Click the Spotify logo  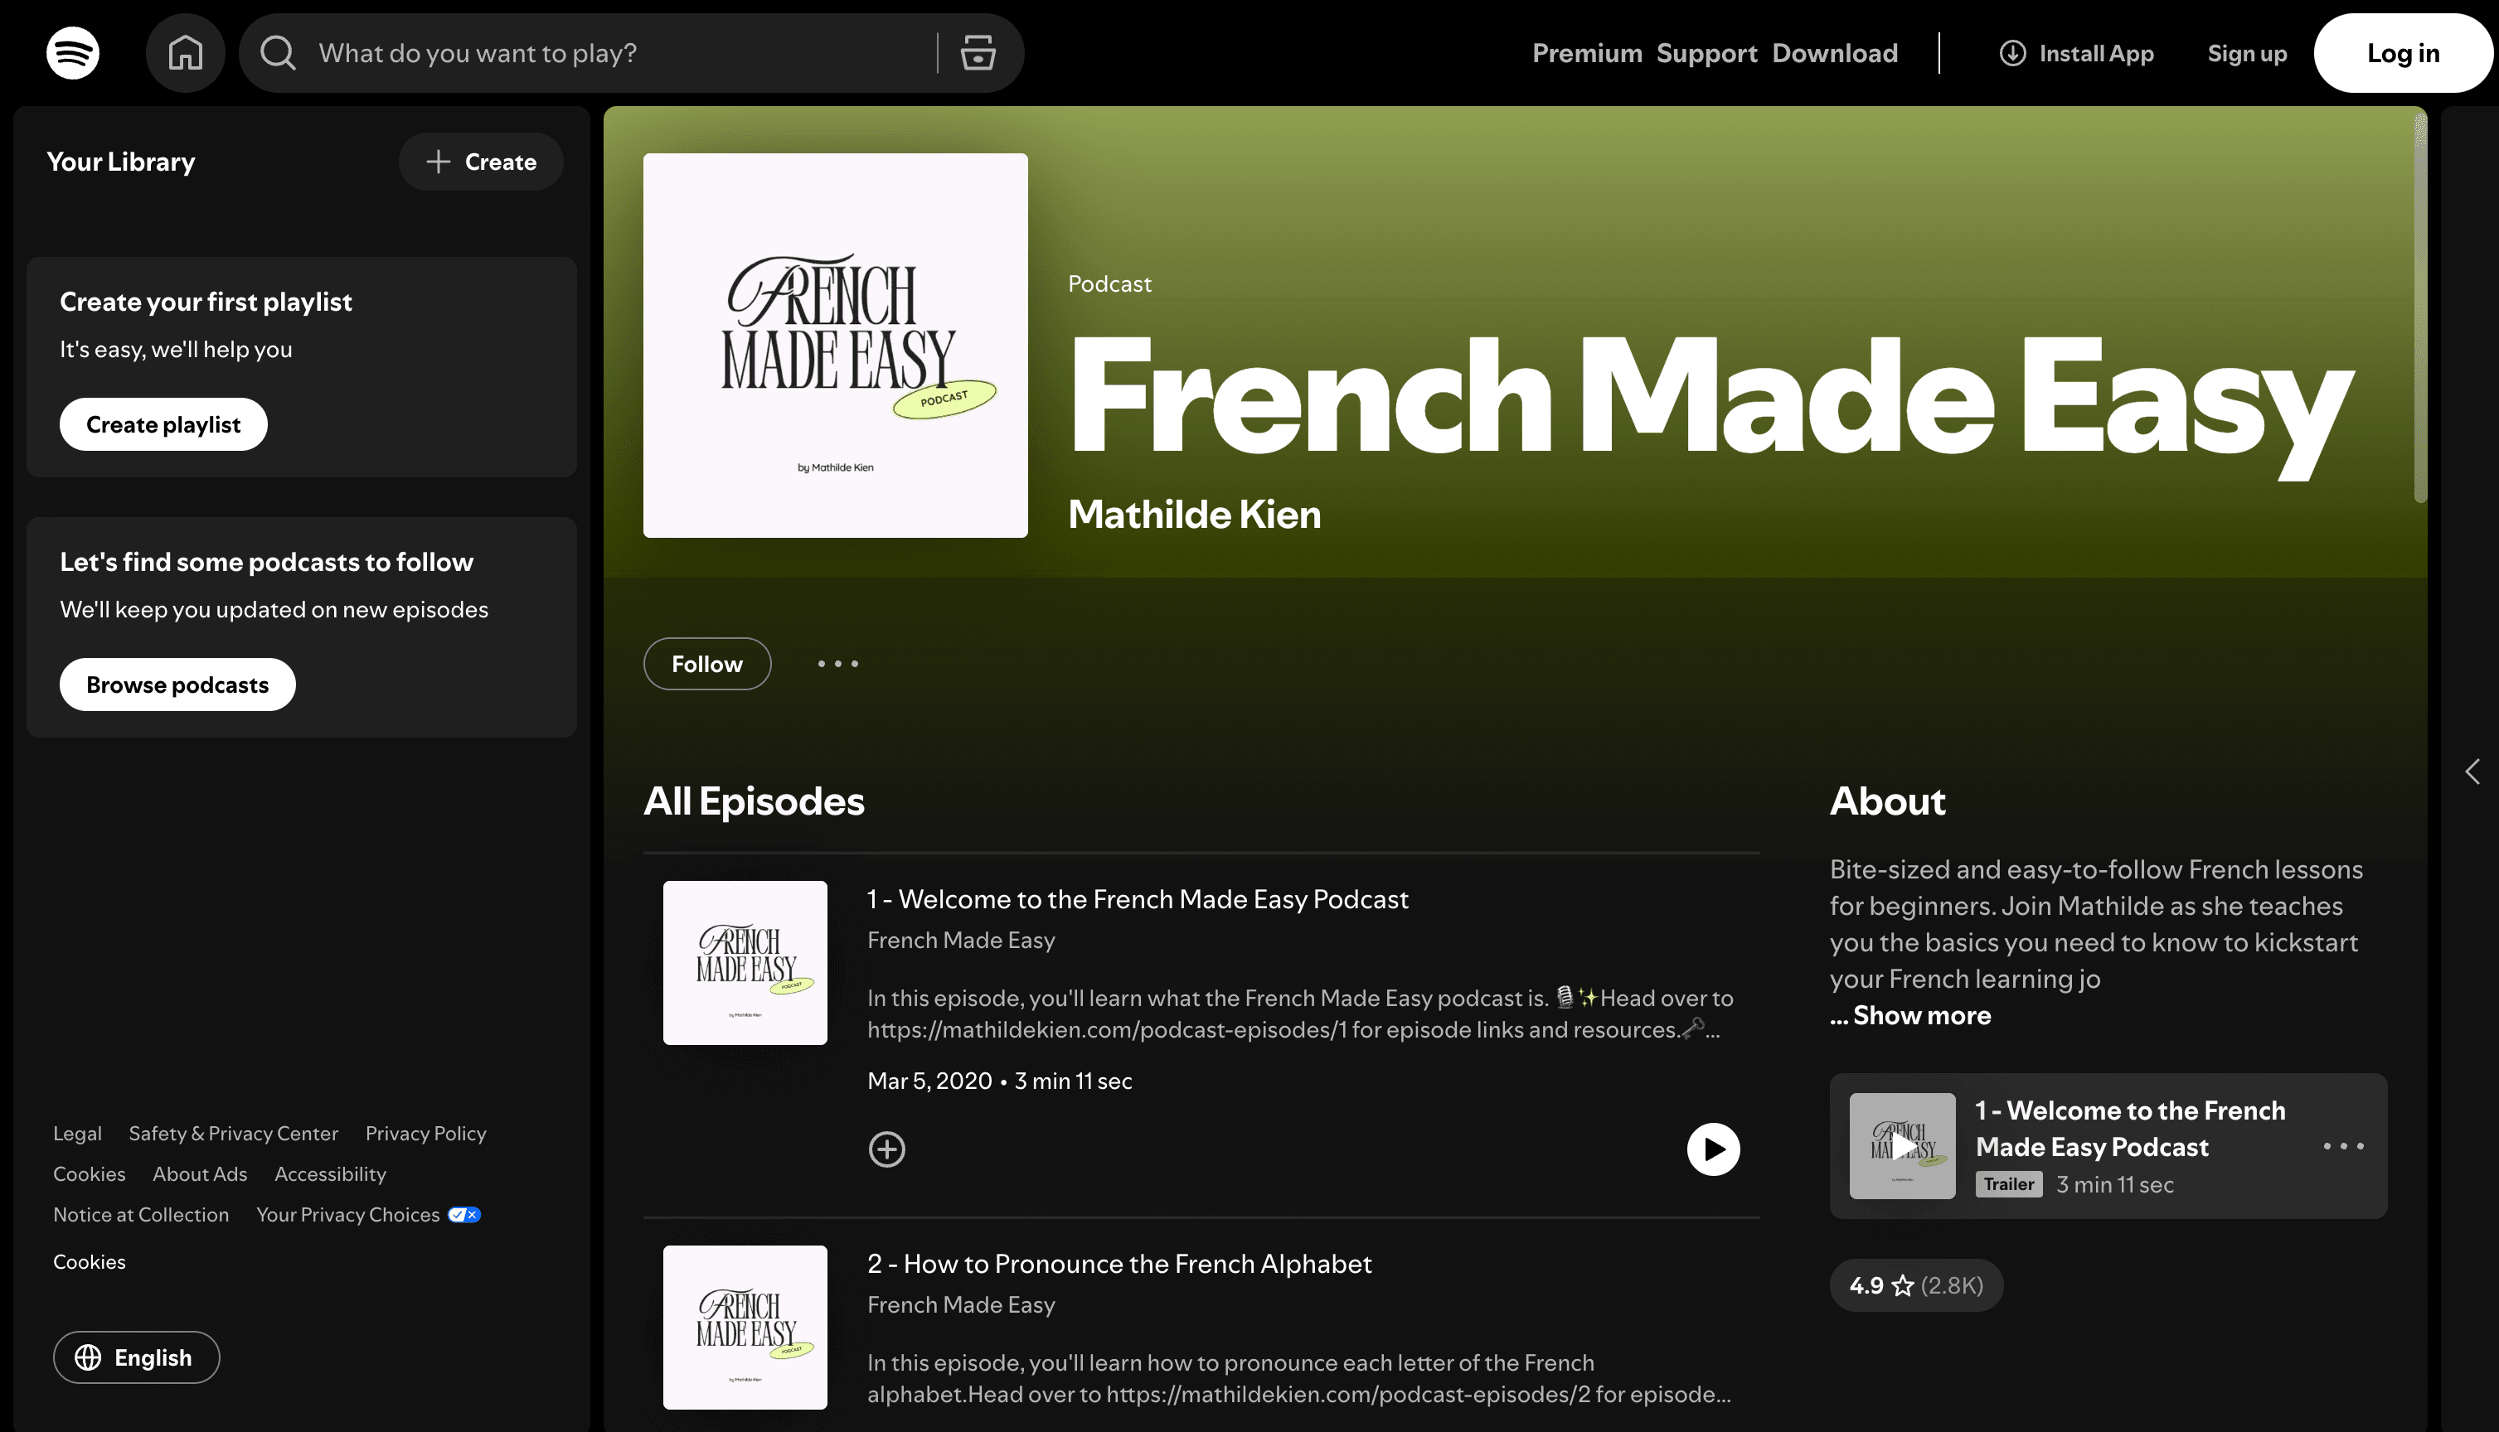pos(73,53)
